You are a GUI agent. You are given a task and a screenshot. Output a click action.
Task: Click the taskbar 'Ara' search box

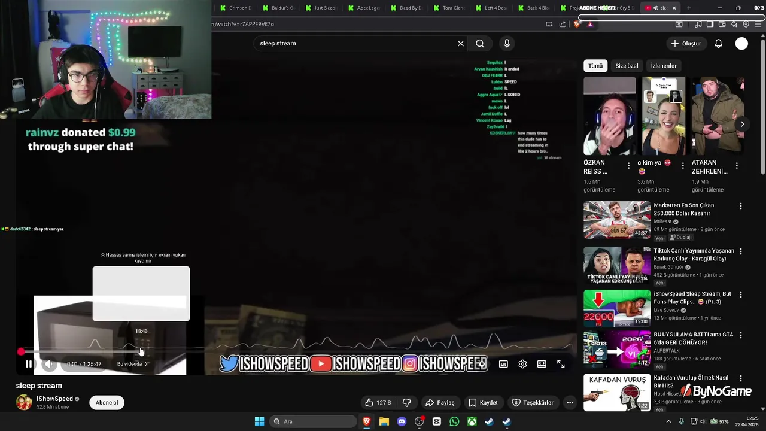(x=313, y=421)
